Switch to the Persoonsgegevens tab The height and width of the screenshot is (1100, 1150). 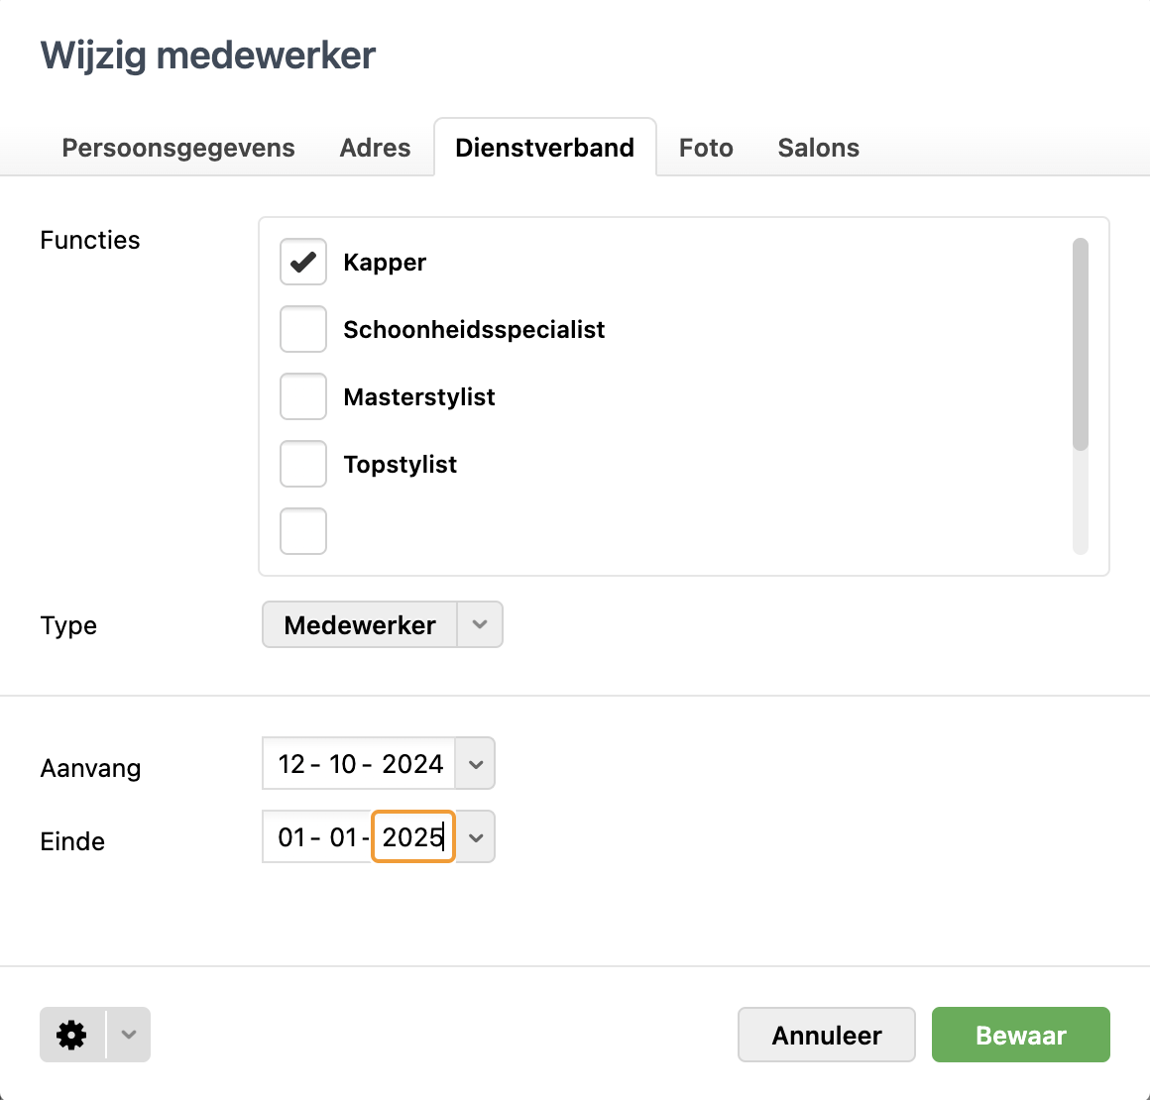tap(178, 148)
